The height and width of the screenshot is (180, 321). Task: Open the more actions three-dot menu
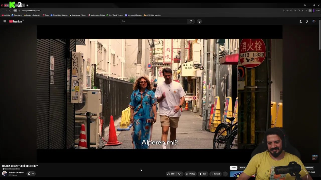click(x=225, y=174)
